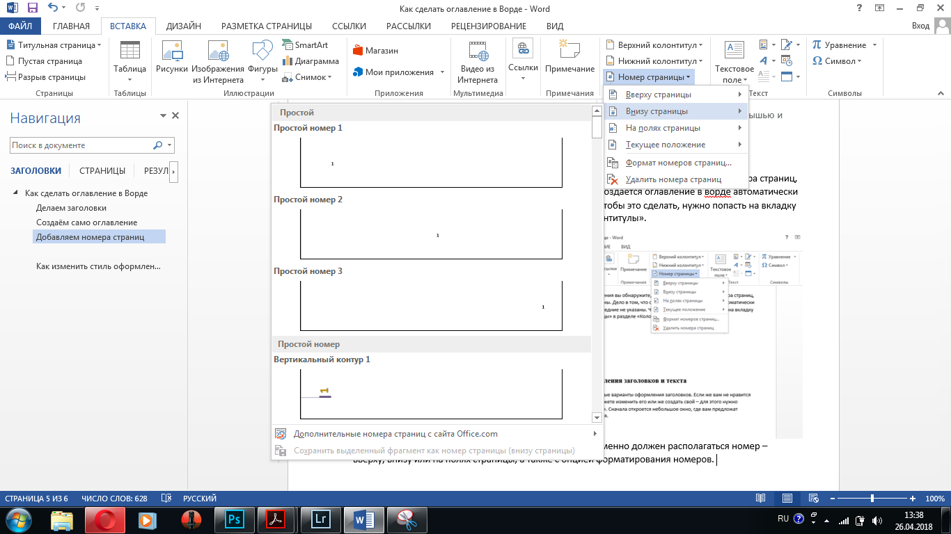Screen dimensions: 951x534
Task: Collapse the 'Как сделать оглавление в Ворде' heading
Action: [15, 193]
